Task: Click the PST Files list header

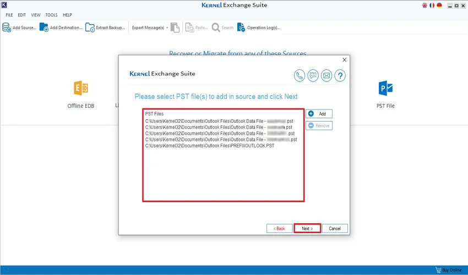Action: coord(154,114)
